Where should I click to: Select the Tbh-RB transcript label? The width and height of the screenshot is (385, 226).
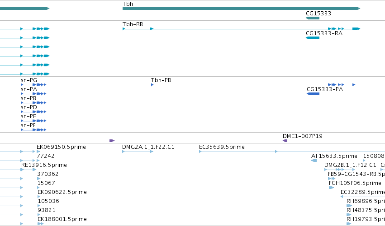tap(133, 24)
